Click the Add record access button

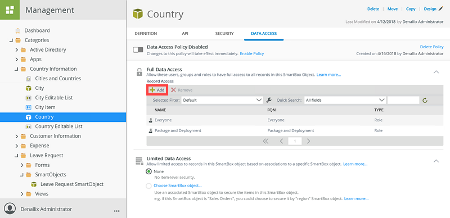pos(157,90)
